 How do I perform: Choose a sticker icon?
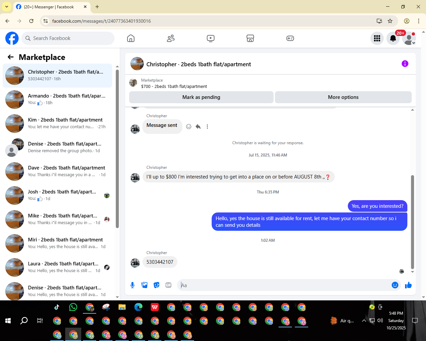click(156, 285)
